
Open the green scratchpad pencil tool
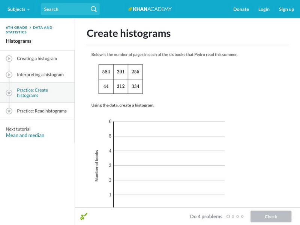click(x=84, y=216)
